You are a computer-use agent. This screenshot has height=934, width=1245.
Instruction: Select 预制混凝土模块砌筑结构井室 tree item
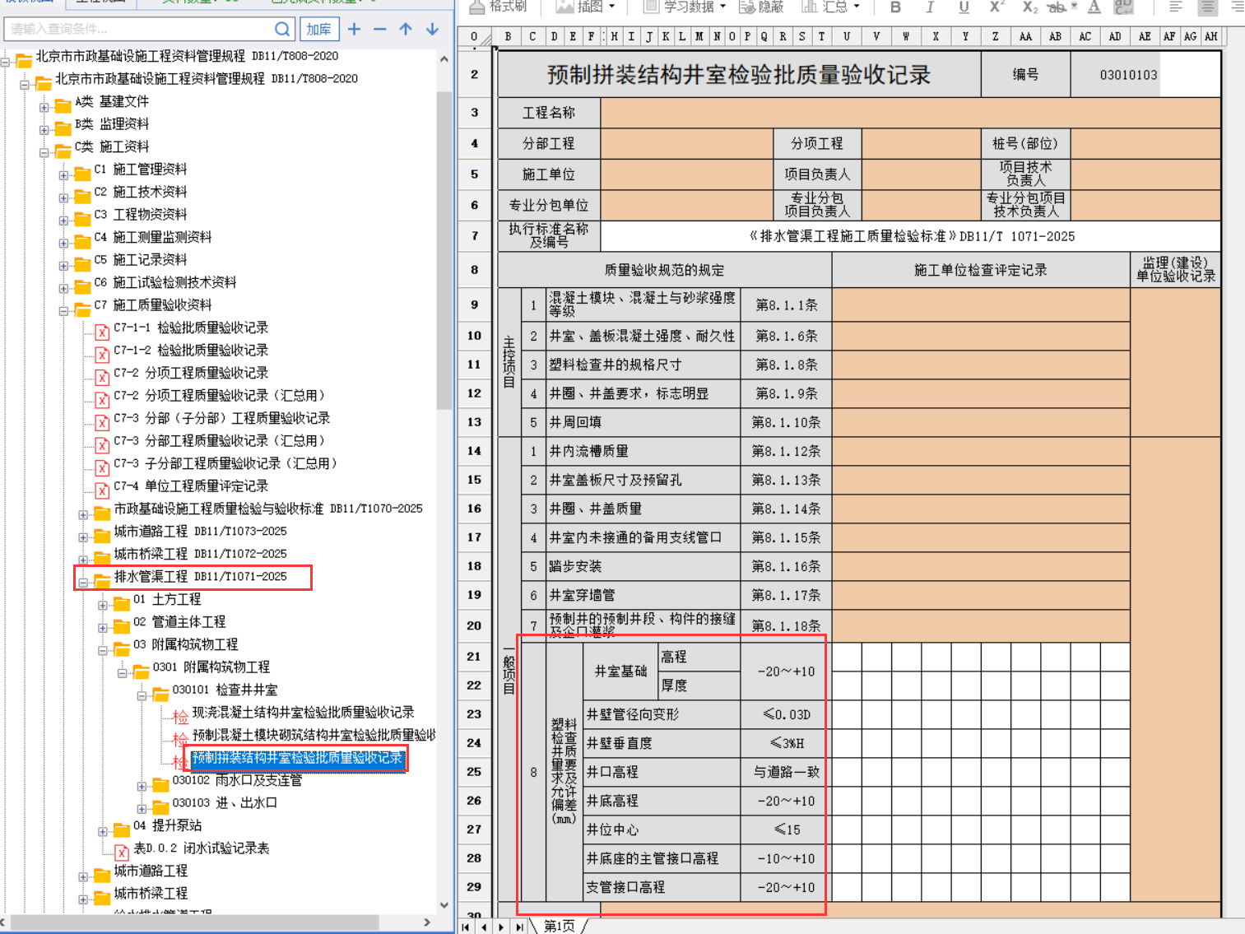tap(313, 735)
